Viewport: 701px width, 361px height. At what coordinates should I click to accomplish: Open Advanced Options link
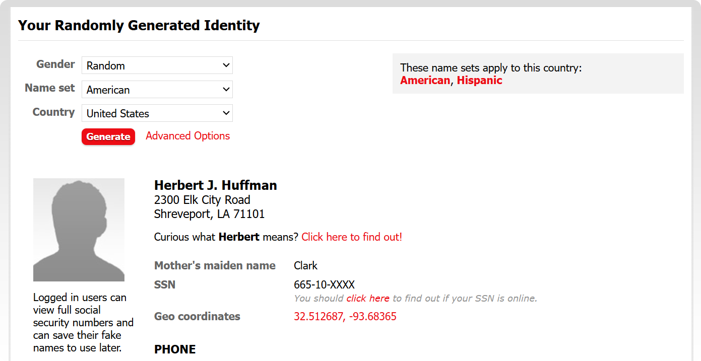187,136
